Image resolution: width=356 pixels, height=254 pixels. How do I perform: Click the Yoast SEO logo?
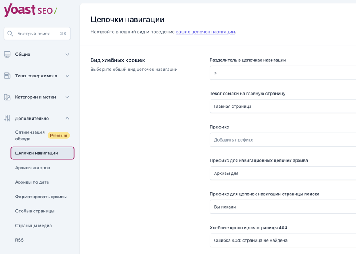30,10
